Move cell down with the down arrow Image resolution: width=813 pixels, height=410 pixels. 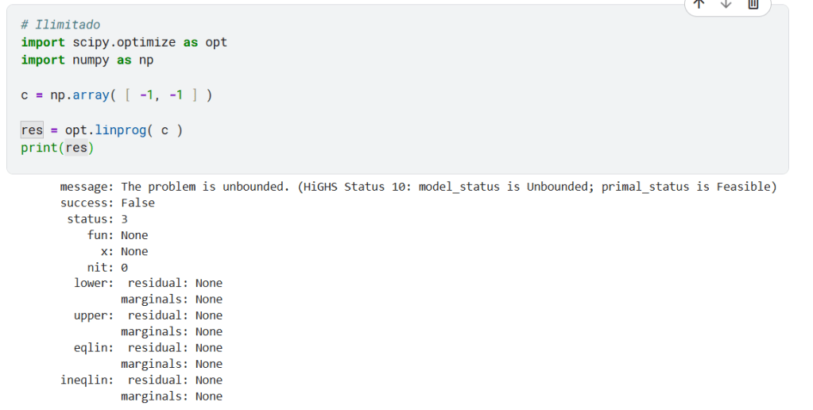click(x=726, y=4)
